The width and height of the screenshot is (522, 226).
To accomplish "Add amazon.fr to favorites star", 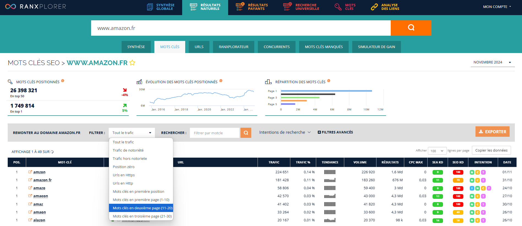I will click(x=132, y=63).
